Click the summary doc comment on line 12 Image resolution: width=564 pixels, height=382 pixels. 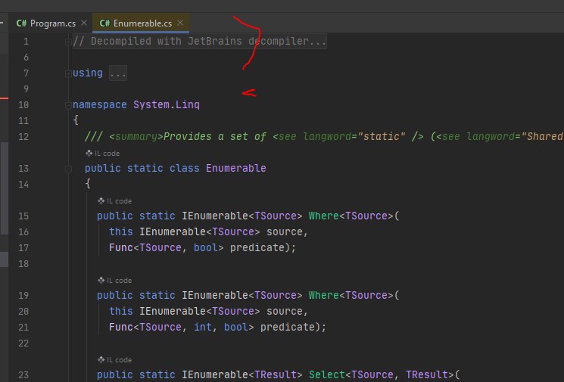click(324, 137)
